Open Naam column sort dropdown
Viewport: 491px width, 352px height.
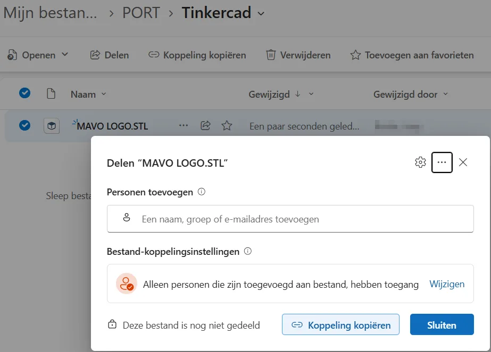pyautogui.click(x=104, y=94)
